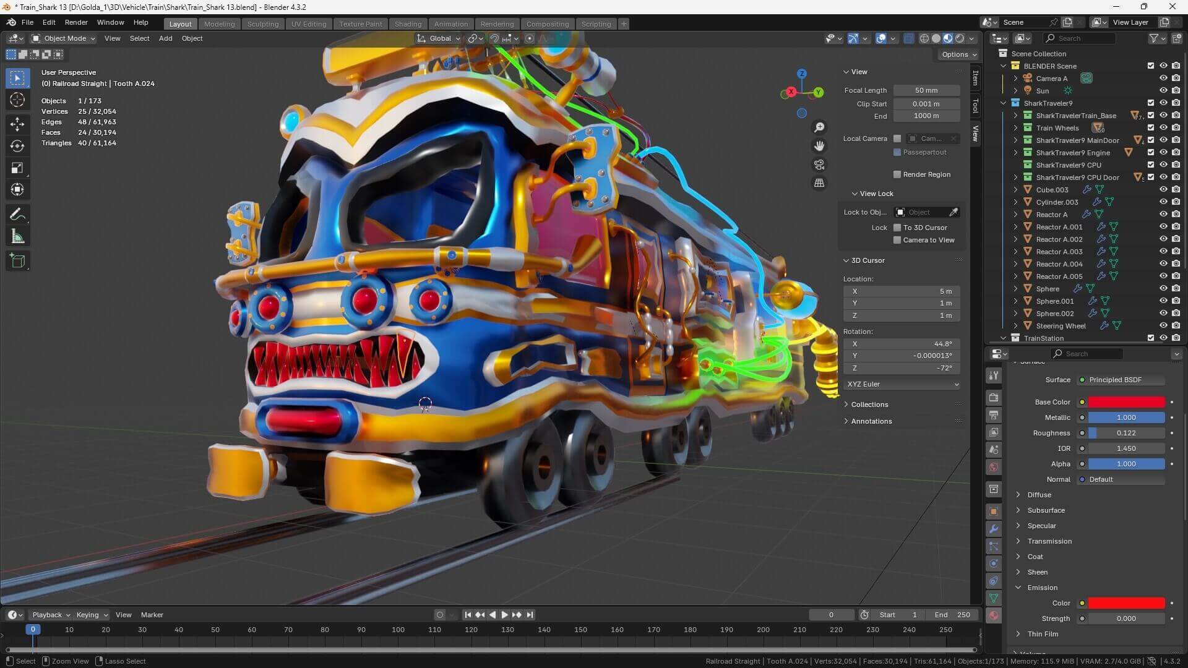This screenshot has height=668, width=1188.
Task: Open the Render menu
Action: tap(76, 23)
